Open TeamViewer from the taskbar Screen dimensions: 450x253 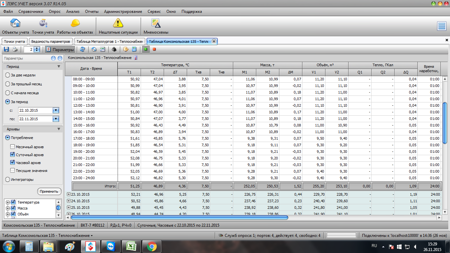click(x=111, y=246)
